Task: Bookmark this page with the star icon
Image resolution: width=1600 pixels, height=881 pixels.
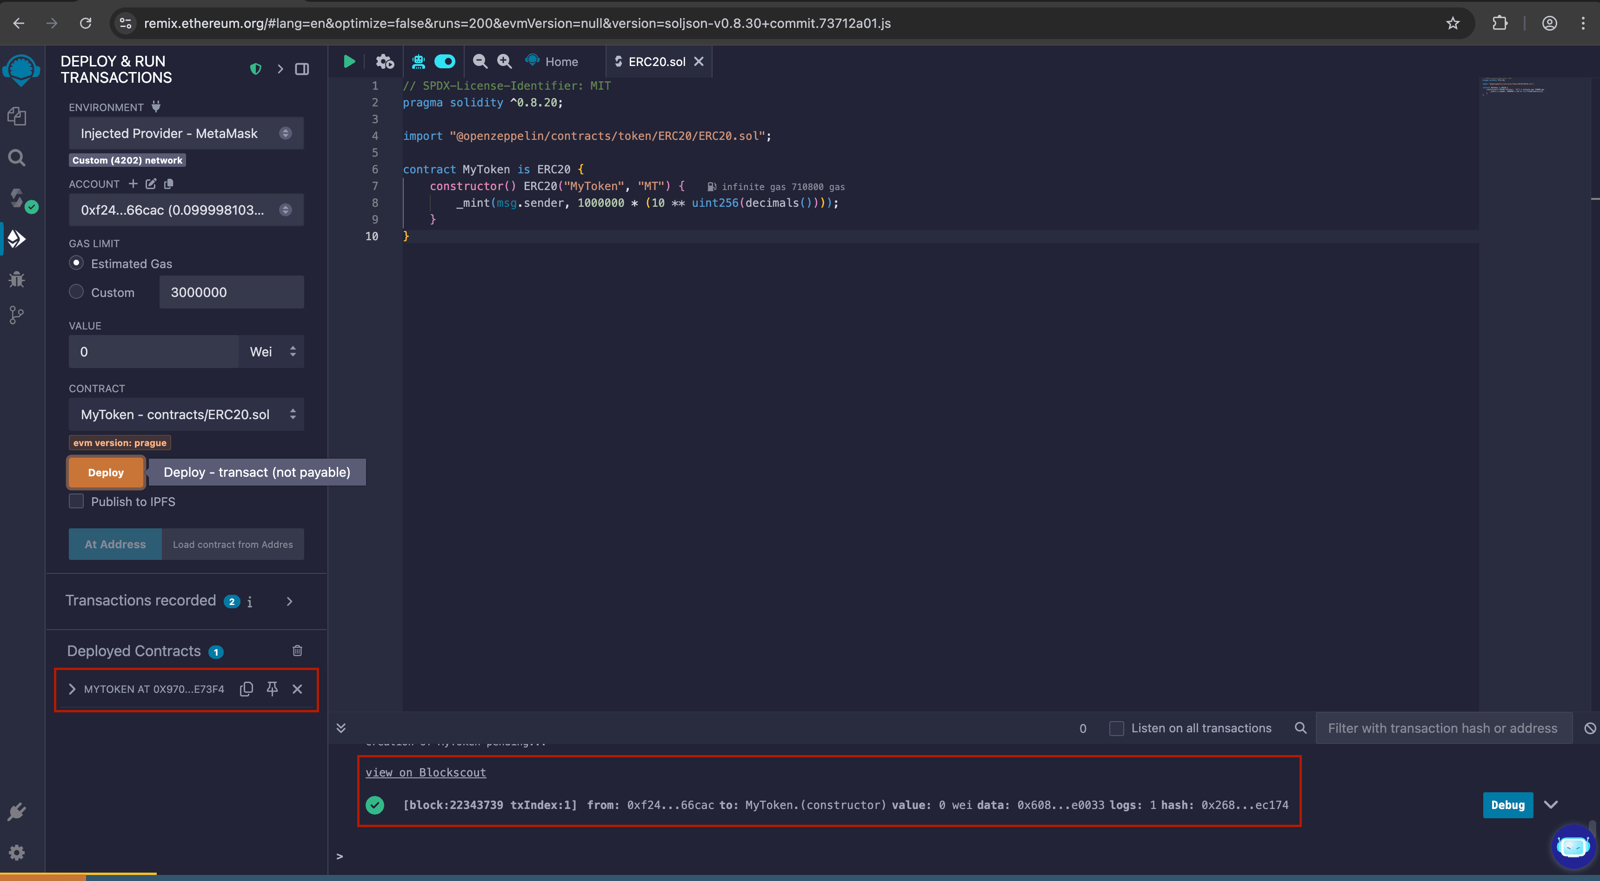Action: click(x=1453, y=23)
